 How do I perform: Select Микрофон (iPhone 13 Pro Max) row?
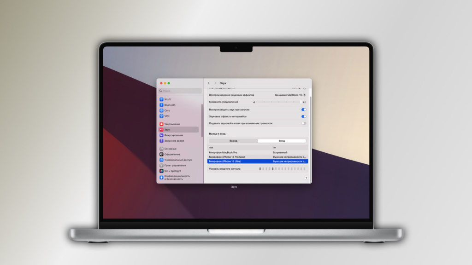click(x=258, y=157)
